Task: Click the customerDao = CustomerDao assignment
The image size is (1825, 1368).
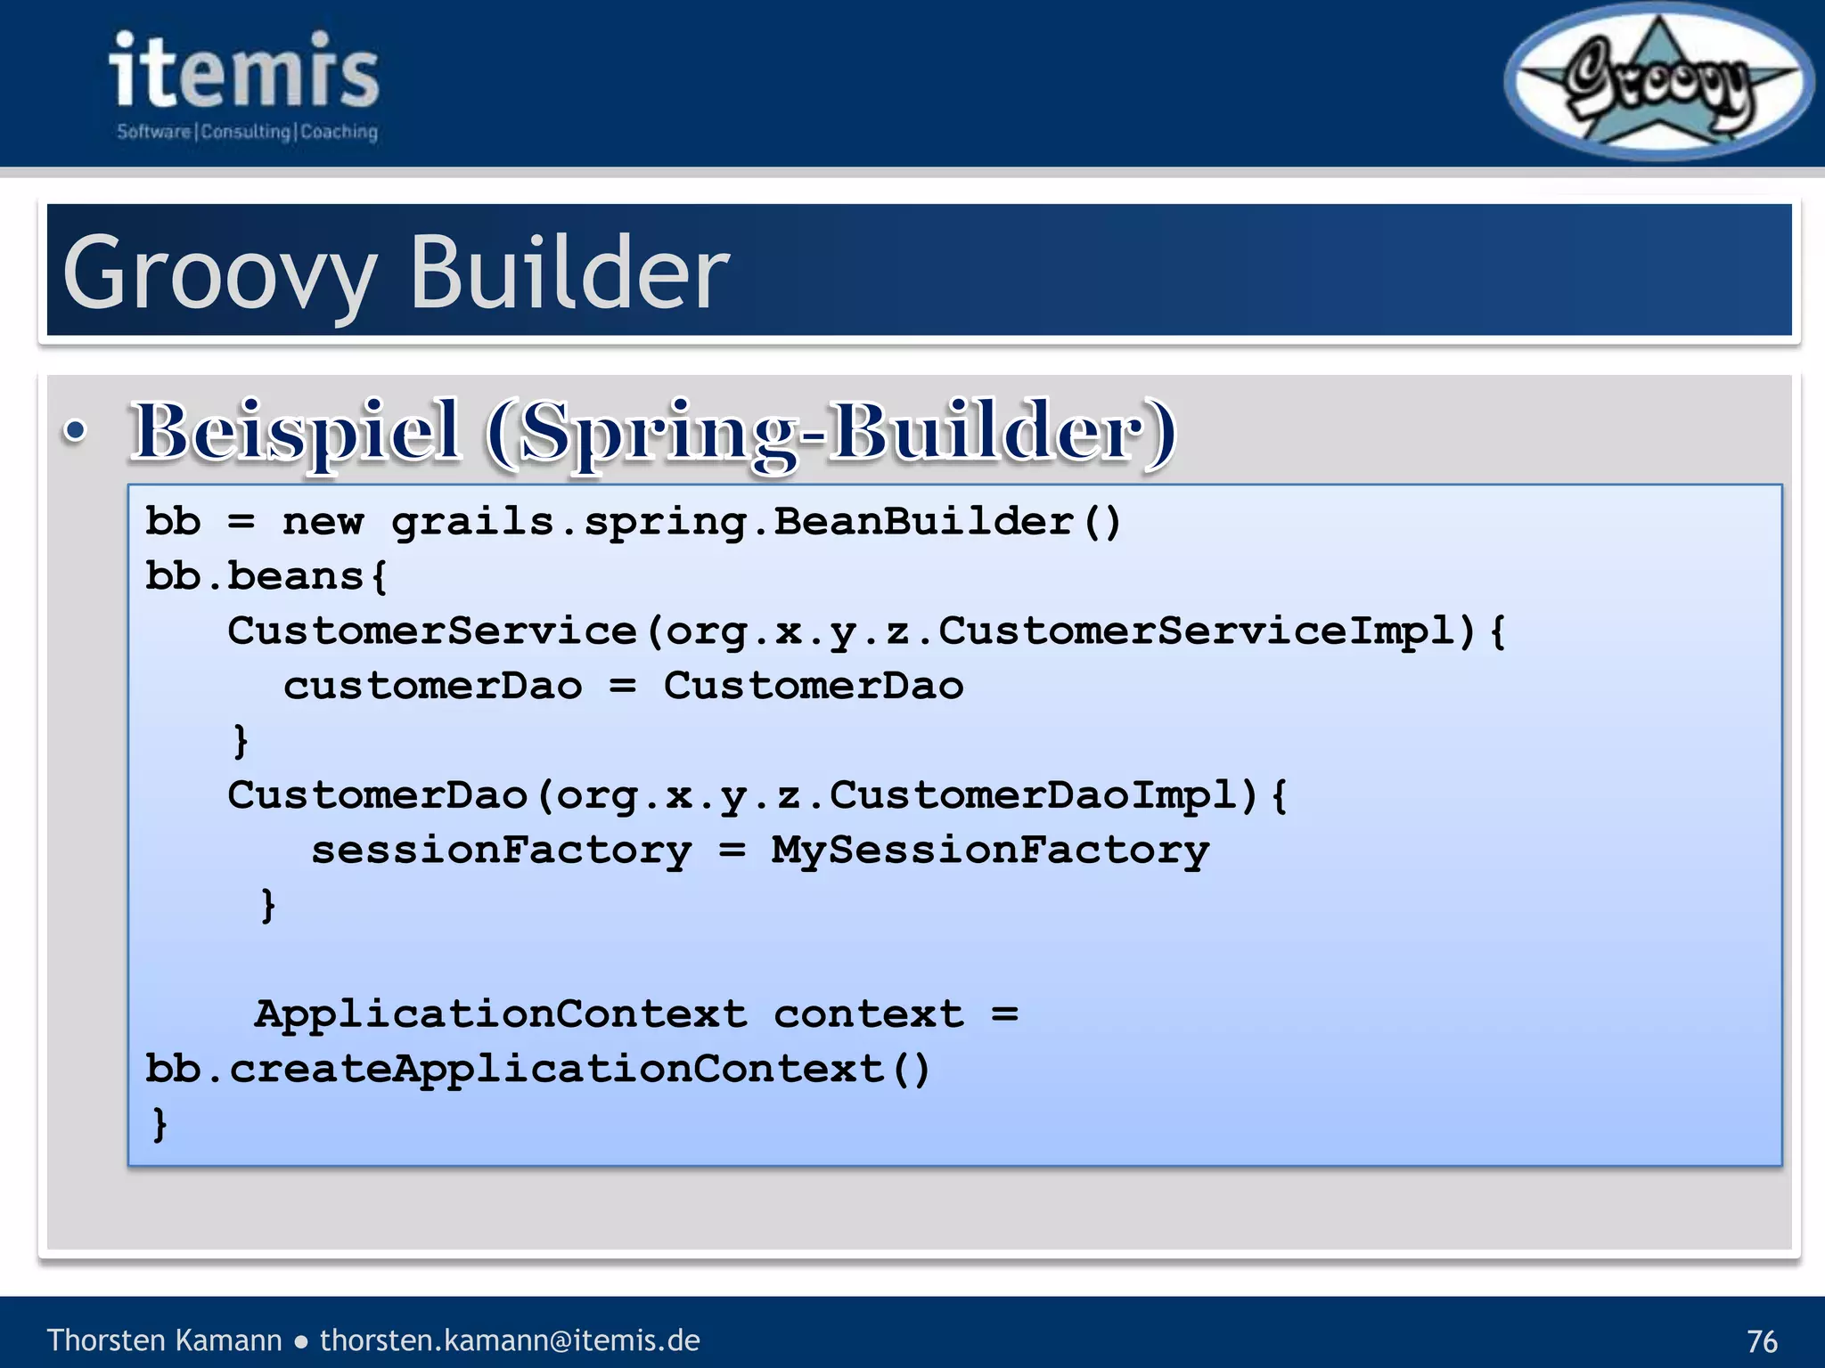Action: [x=623, y=687]
